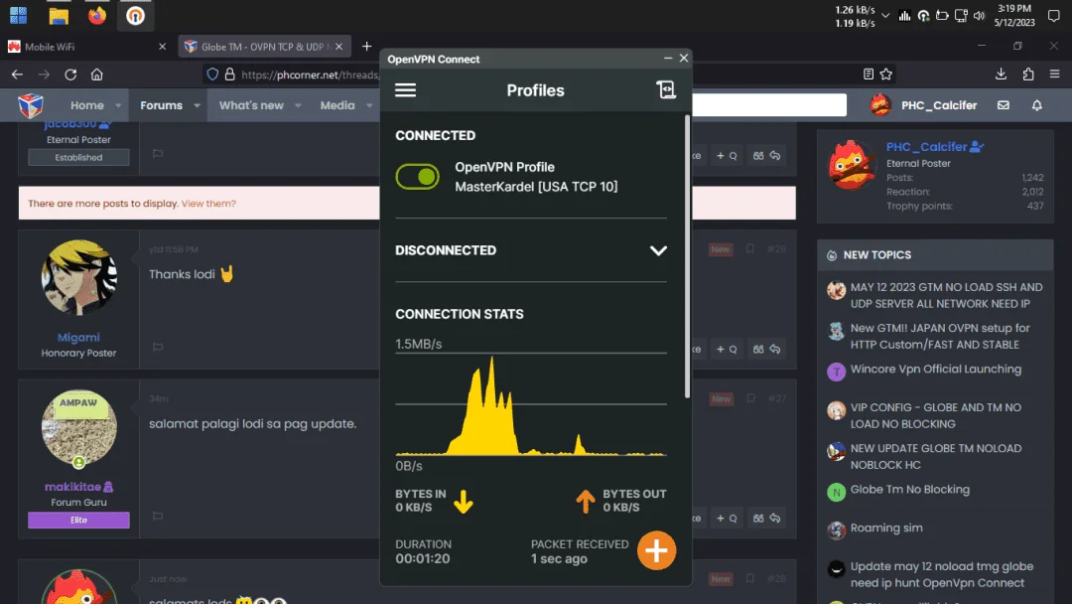Bookmark post #26
This screenshot has height=604, width=1072.
(x=750, y=249)
